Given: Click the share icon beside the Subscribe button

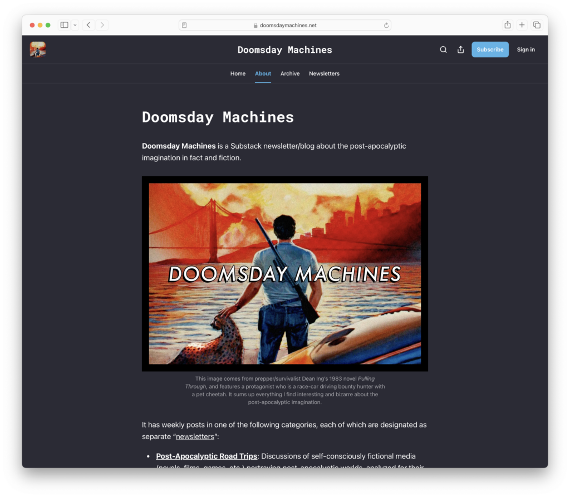Looking at the screenshot, I should coord(460,50).
